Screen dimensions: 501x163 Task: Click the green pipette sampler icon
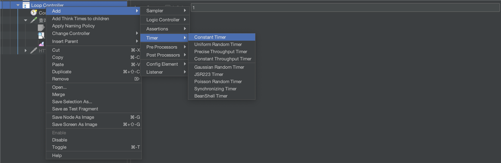34,20
